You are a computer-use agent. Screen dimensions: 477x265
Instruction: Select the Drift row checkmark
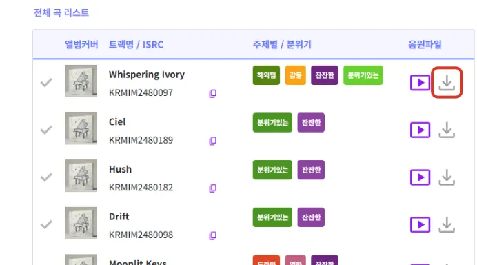point(46,225)
